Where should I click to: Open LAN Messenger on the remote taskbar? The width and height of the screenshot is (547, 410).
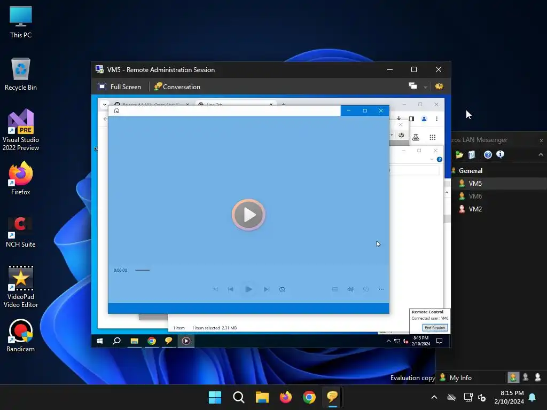pyautogui.click(x=168, y=341)
